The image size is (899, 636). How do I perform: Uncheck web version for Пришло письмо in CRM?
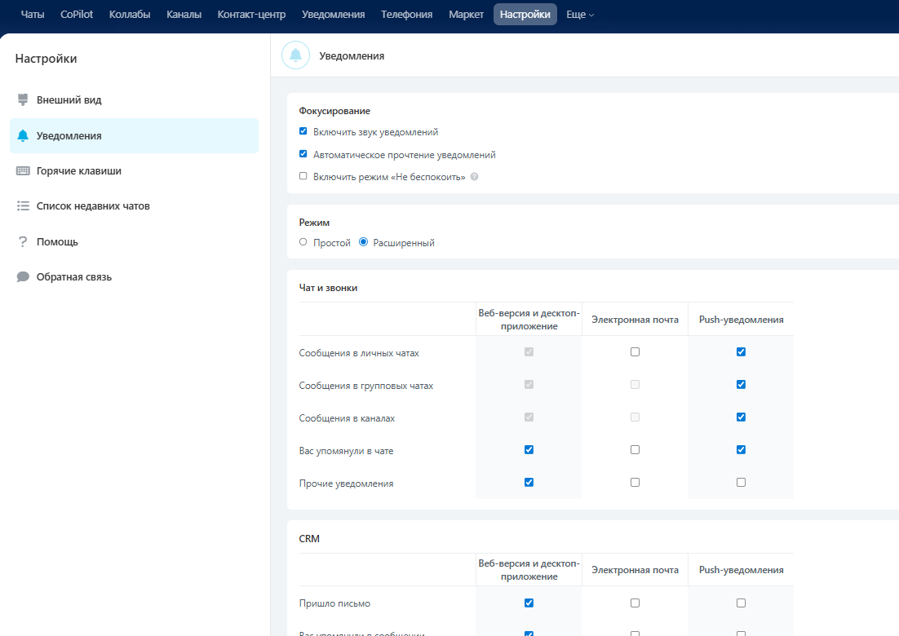tap(529, 603)
